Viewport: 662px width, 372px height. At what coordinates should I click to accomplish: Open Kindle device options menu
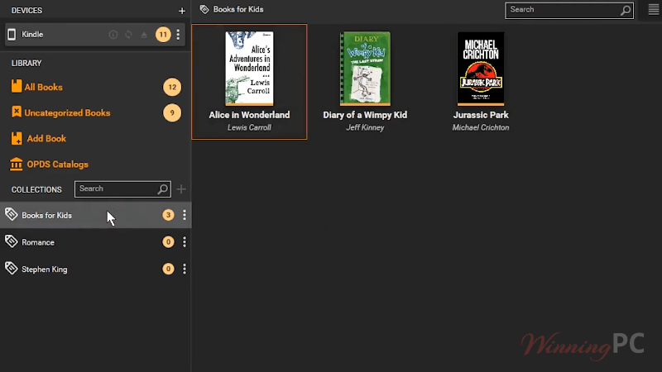click(x=178, y=35)
